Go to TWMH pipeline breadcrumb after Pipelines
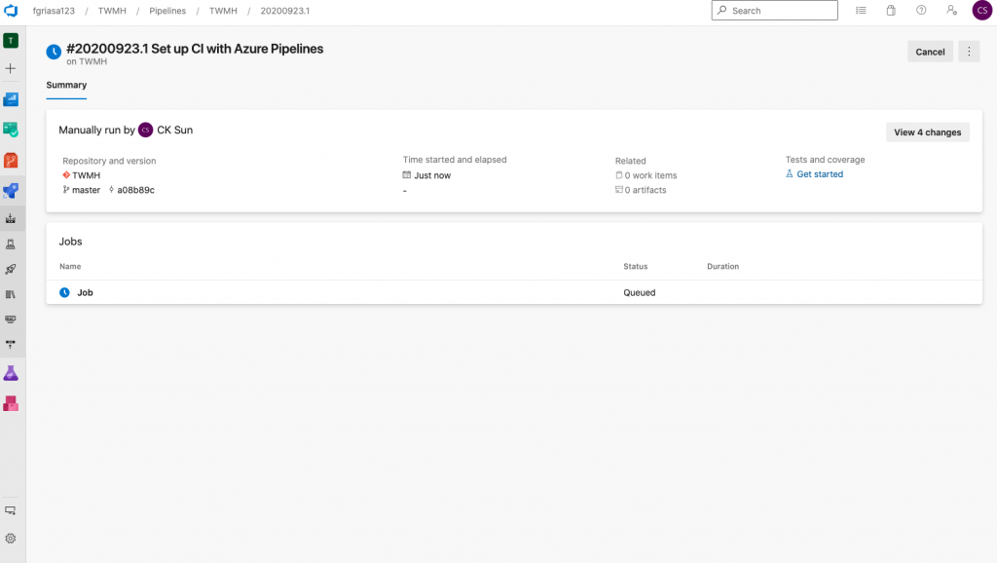This screenshot has width=997, height=563. (223, 11)
